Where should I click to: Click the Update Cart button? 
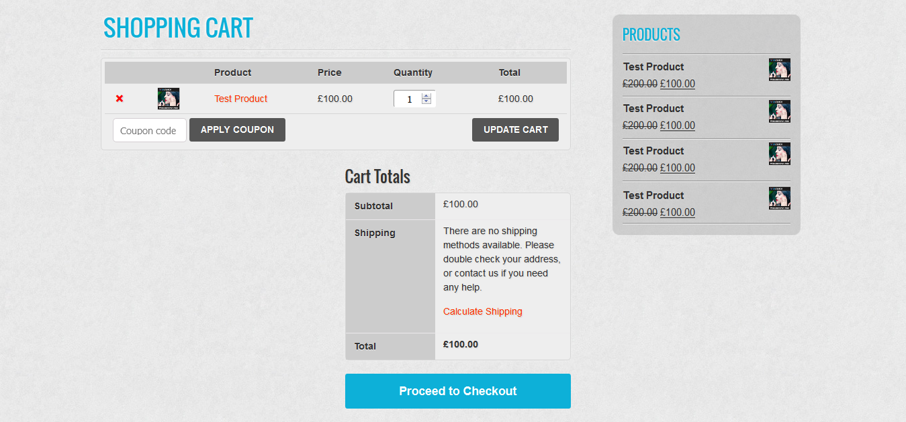click(515, 129)
